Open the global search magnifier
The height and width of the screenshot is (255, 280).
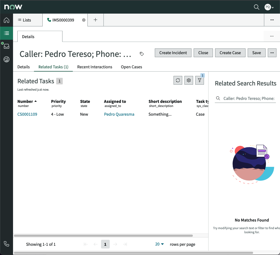[256, 7]
